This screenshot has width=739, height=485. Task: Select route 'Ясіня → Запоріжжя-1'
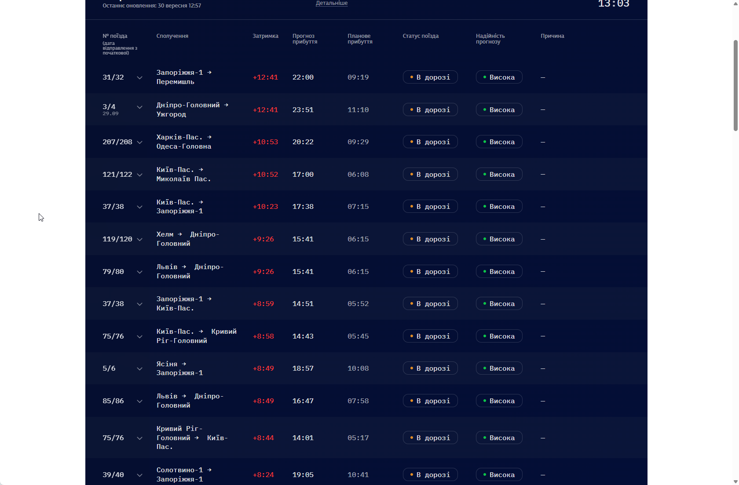click(180, 368)
